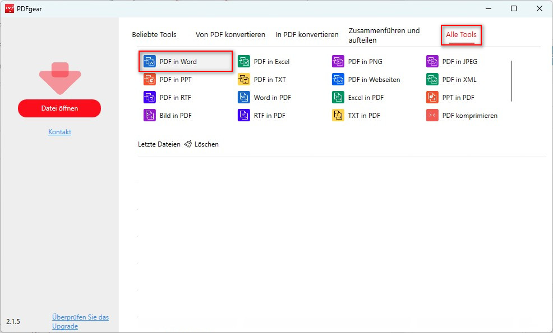Click the large red drop arrow graphic
The width and height of the screenshot is (553, 333).
point(60,79)
